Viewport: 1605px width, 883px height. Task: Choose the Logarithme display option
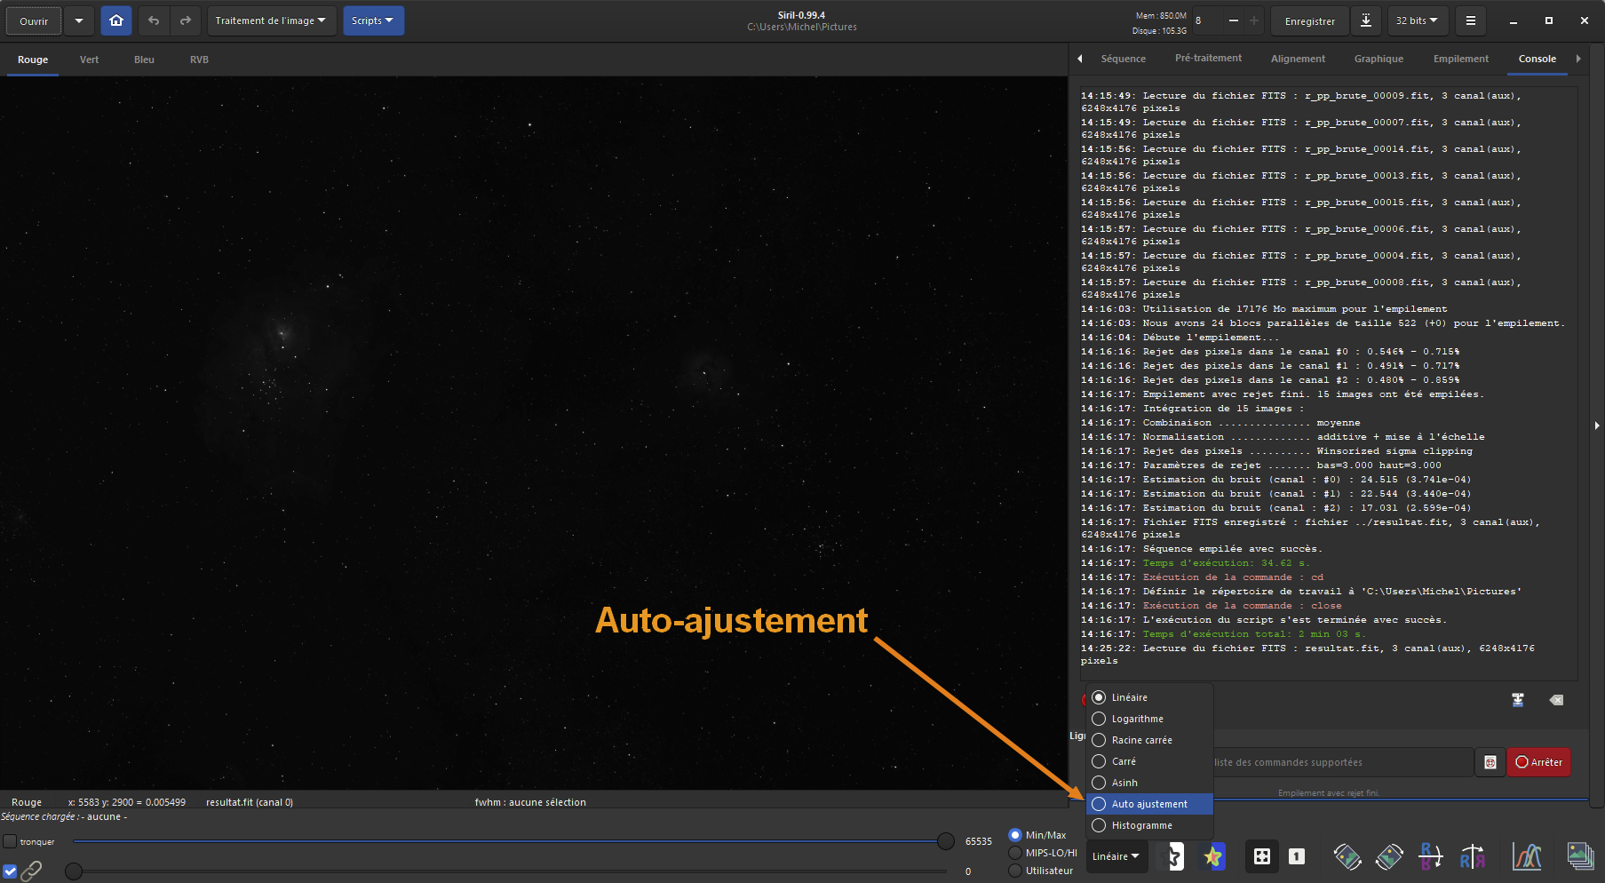[1137, 719]
